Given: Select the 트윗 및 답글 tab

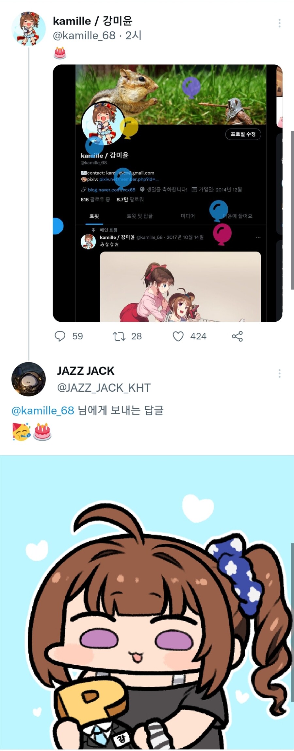Looking at the screenshot, I should pos(139,216).
